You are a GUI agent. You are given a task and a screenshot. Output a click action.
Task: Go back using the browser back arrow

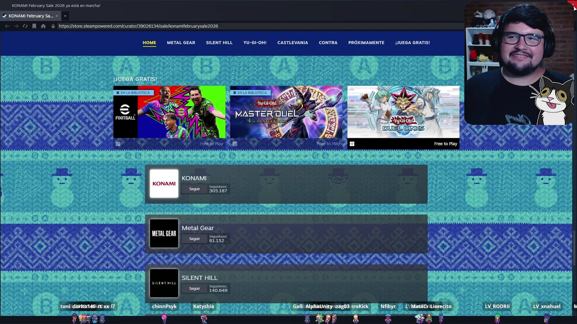pos(7,26)
